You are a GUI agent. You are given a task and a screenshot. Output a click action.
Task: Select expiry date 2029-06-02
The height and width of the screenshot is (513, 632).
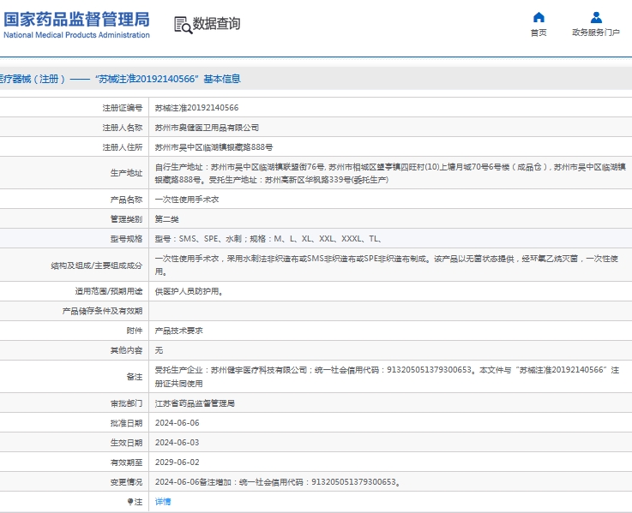177,462
